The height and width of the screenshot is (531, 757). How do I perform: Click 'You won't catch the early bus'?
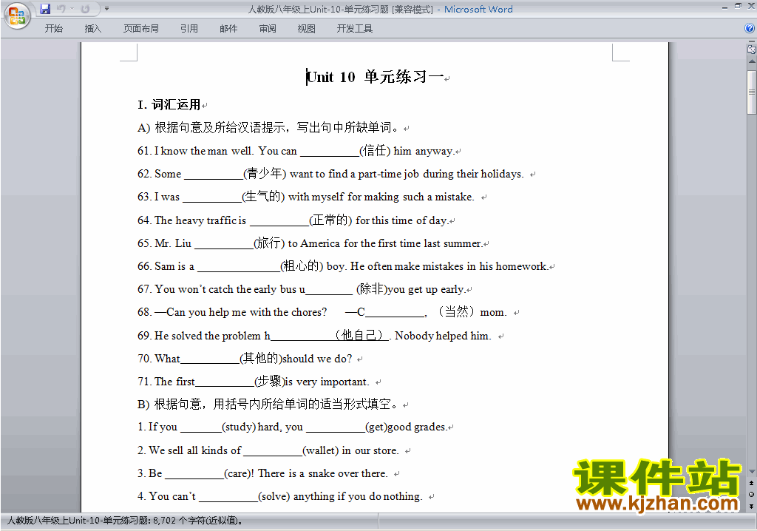coord(225,289)
